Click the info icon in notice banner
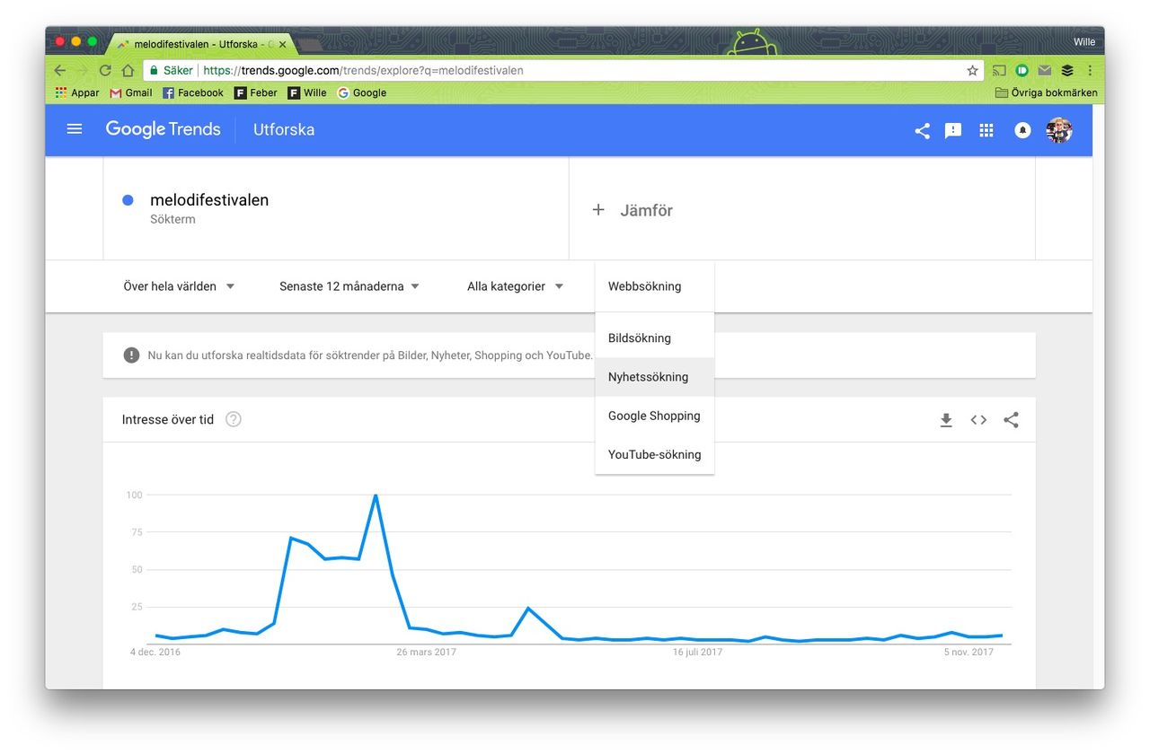Image resolution: width=1150 pixels, height=754 pixels. 131,355
